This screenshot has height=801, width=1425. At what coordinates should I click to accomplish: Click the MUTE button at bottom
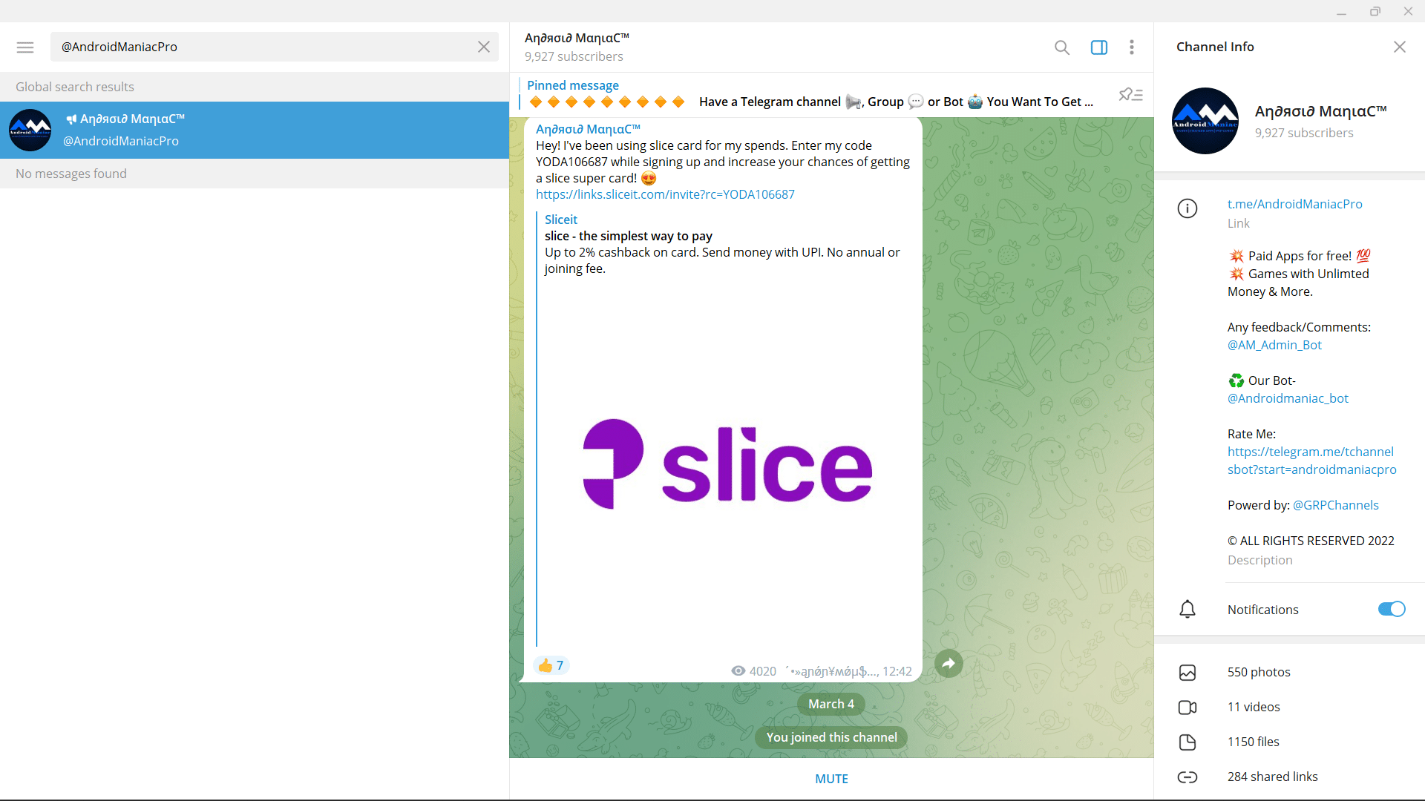pos(831,779)
